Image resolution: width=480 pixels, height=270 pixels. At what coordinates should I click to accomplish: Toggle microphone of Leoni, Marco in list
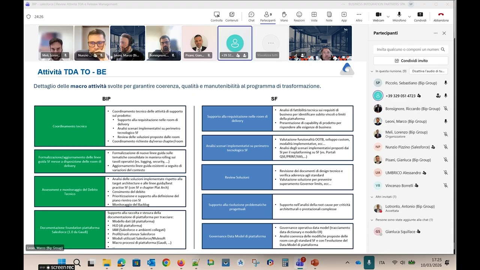pyautogui.click(x=445, y=121)
